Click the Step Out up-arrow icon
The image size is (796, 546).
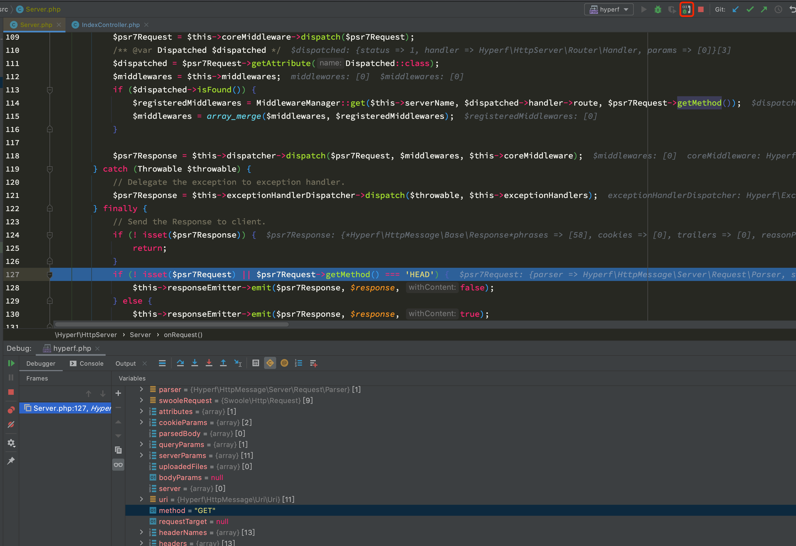coord(223,363)
